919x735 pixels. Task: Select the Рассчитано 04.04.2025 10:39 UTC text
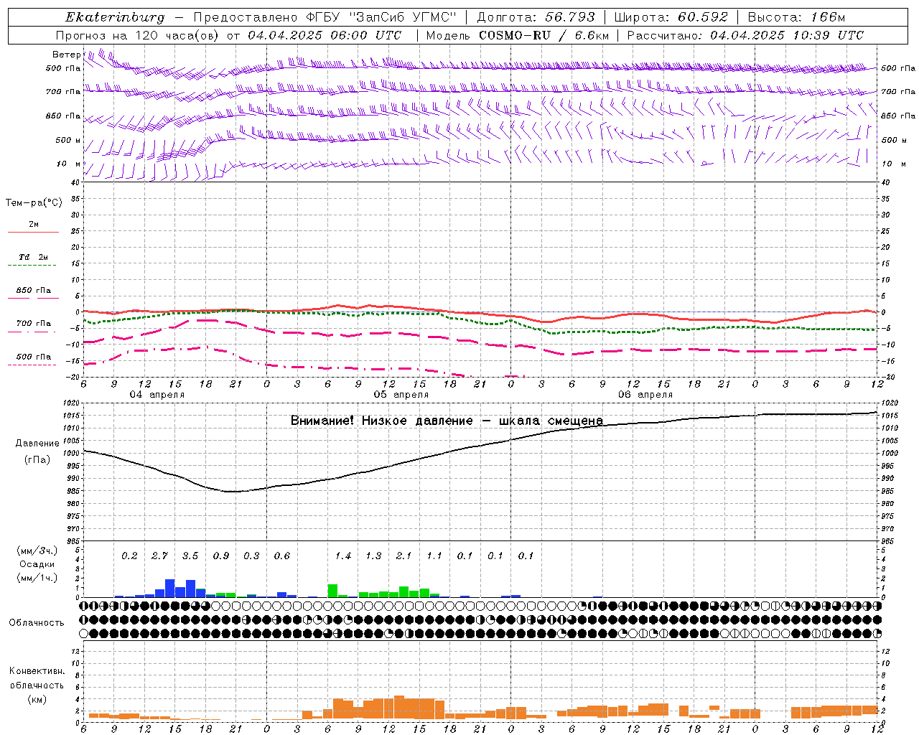(745, 35)
